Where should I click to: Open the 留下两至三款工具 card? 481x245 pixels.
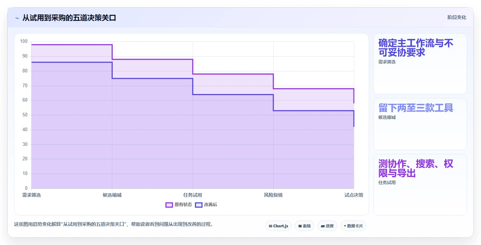click(420, 124)
